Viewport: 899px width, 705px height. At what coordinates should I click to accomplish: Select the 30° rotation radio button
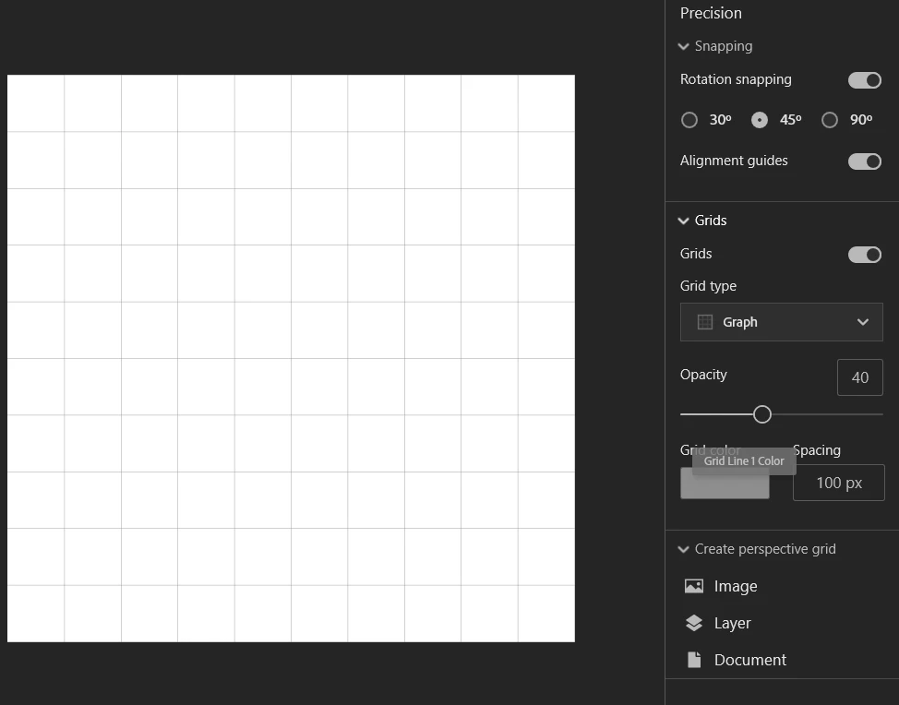coord(689,120)
